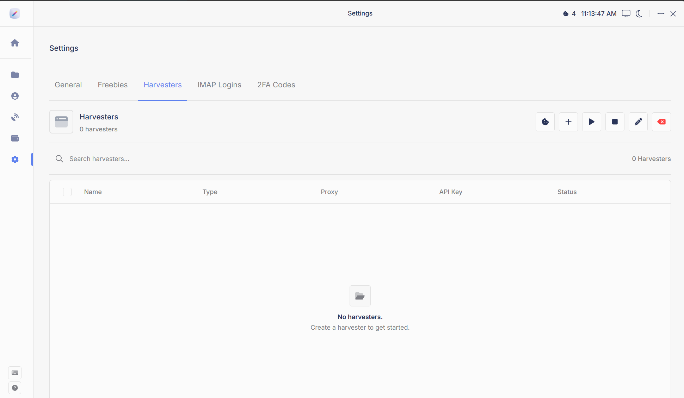Viewport: 684px width, 398px height.
Task: Open the accounts profile icon in sidebar
Action: 15,96
